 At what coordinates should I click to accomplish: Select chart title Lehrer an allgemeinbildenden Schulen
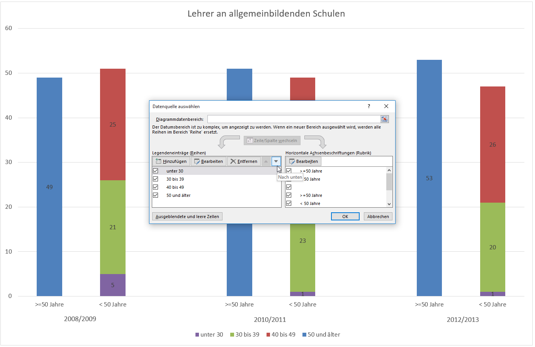(x=266, y=14)
